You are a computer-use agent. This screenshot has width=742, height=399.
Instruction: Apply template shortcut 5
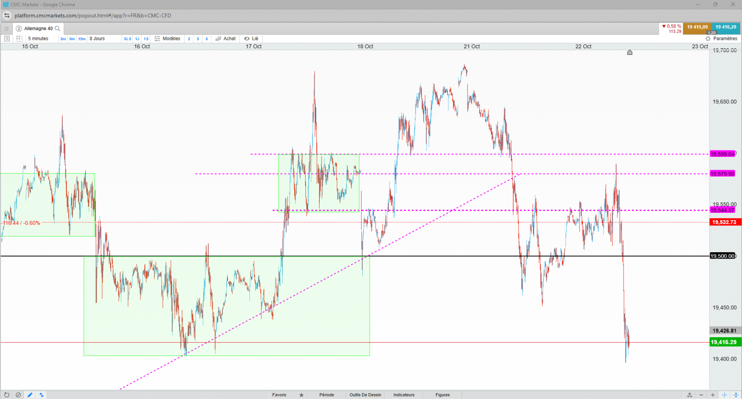[x=198, y=39]
